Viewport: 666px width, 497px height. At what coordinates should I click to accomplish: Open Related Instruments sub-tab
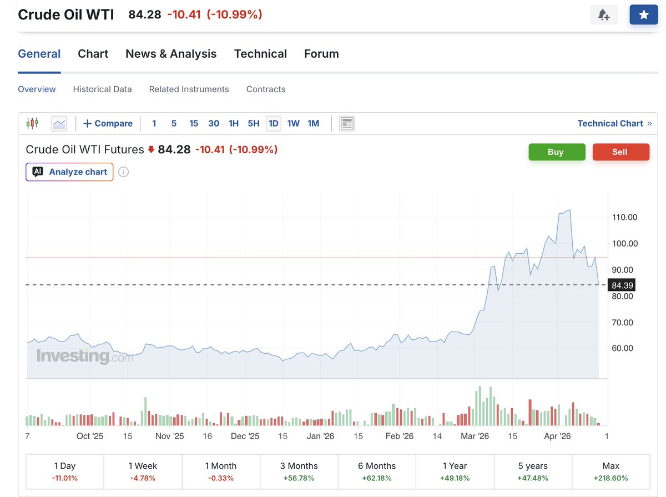coord(189,89)
